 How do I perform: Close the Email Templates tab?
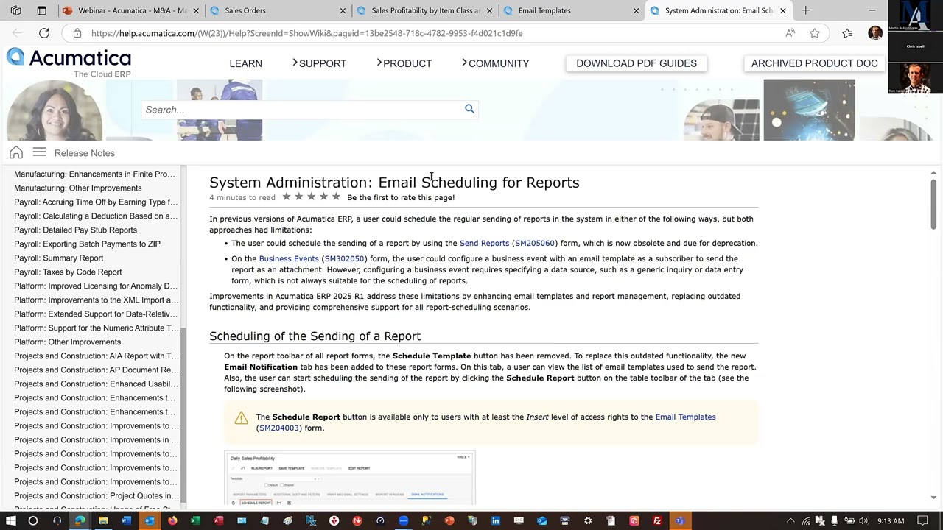point(636,10)
